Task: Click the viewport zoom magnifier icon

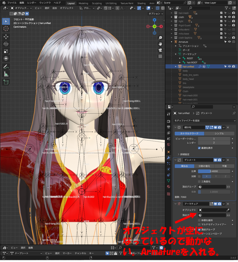Action: point(160,38)
